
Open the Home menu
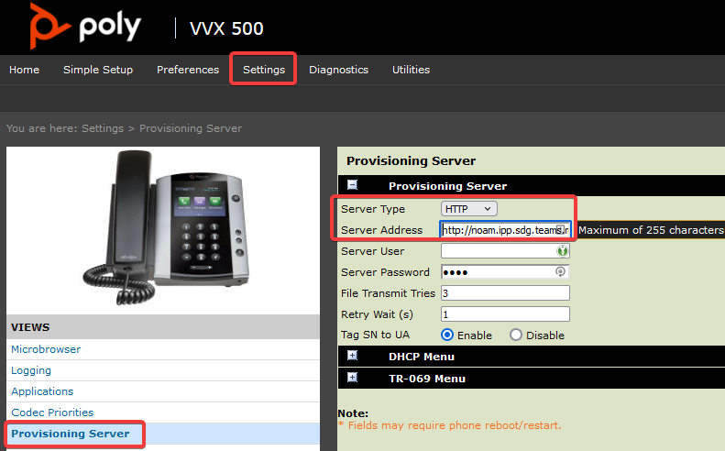(x=24, y=70)
